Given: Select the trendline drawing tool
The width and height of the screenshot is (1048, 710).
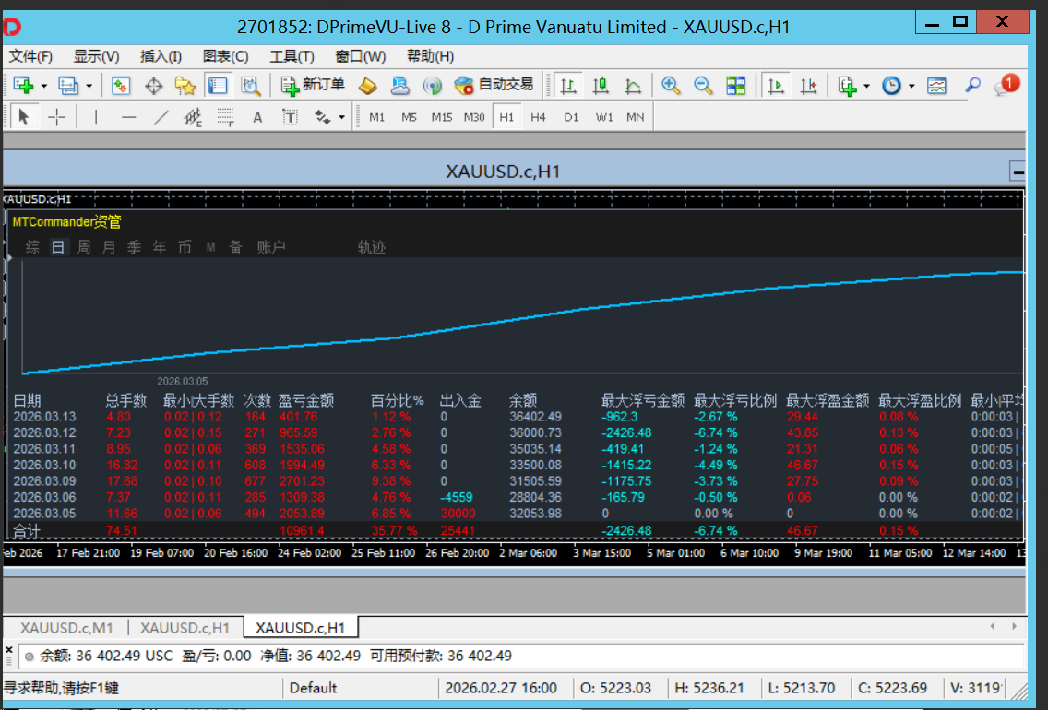Looking at the screenshot, I should click(x=161, y=117).
